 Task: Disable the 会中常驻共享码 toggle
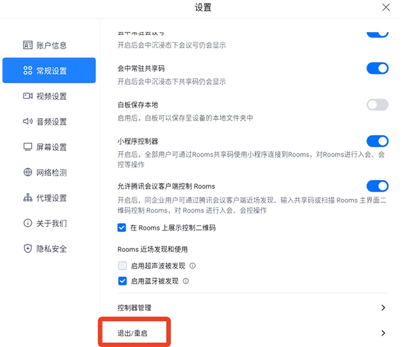click(x=377, y=68)
